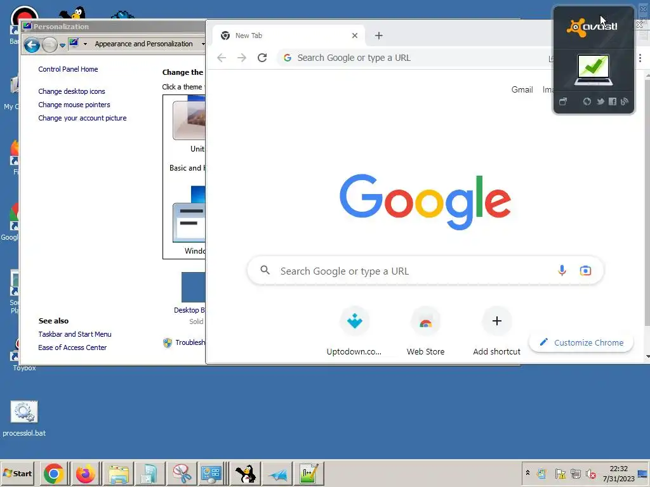650x487 pixels.
Task: Click Desktop Background solid color swatch
Action: (x=193, y=287)
